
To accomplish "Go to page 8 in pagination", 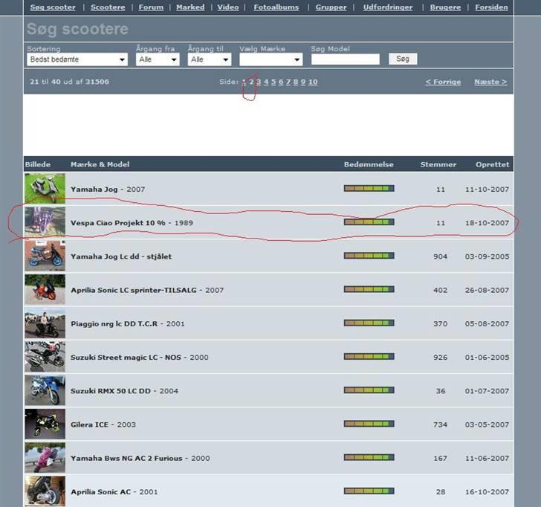I will [x=296, y=82].
